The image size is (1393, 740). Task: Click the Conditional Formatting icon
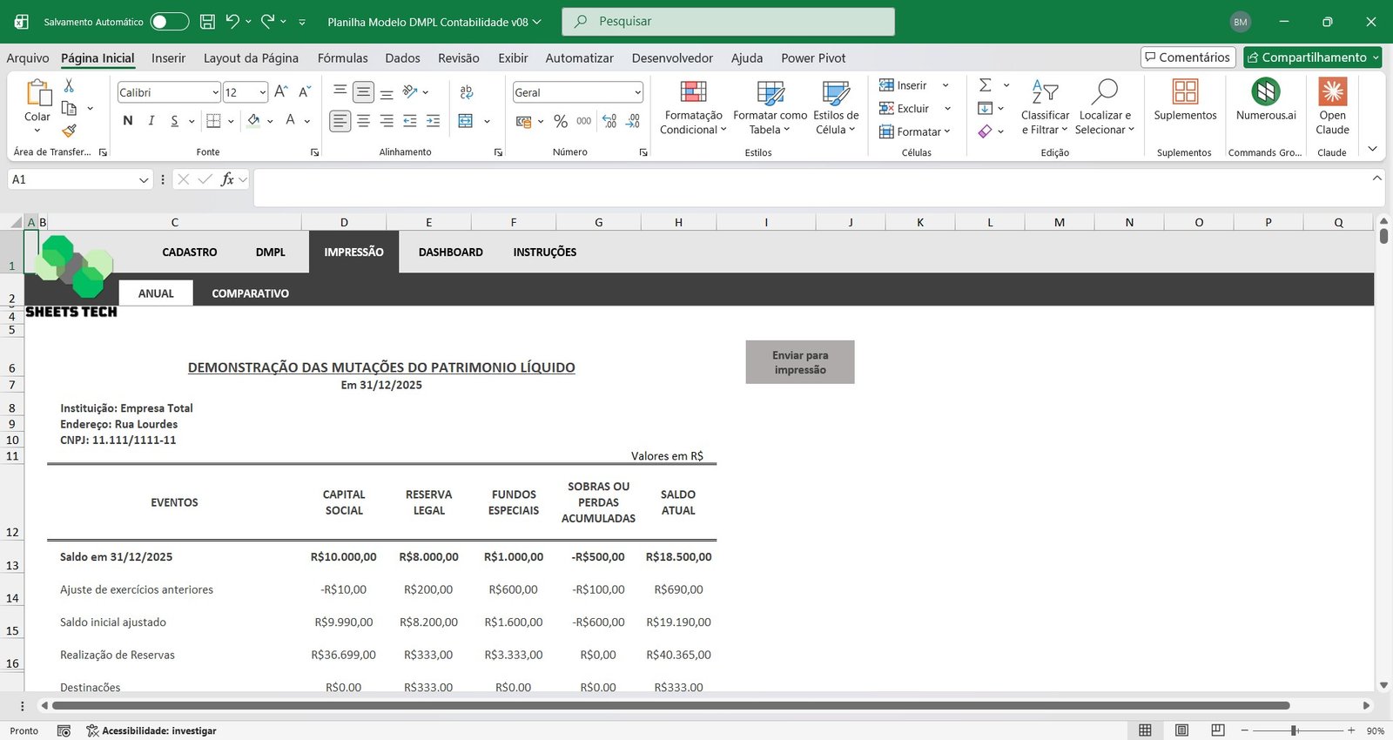click(x=693, y=92)
